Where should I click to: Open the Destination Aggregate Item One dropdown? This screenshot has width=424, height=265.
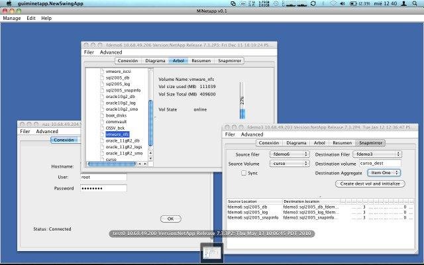(x=384, y=173)
